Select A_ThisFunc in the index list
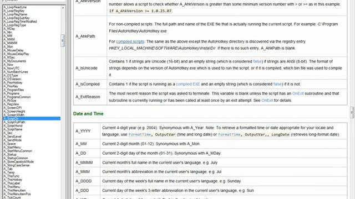The image size is (355, 199). point(11,176)
